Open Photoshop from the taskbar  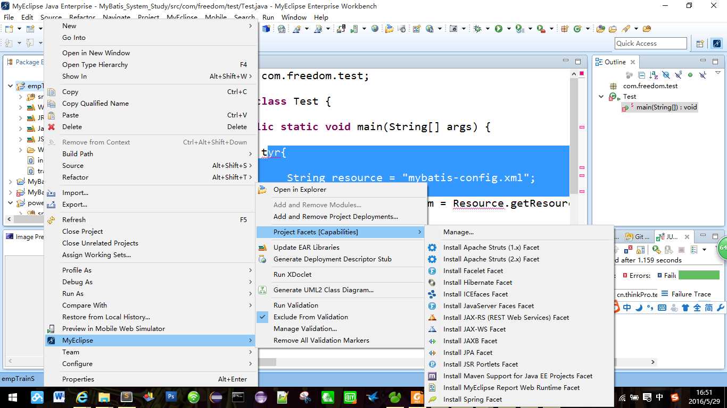[x=171, y=397]
